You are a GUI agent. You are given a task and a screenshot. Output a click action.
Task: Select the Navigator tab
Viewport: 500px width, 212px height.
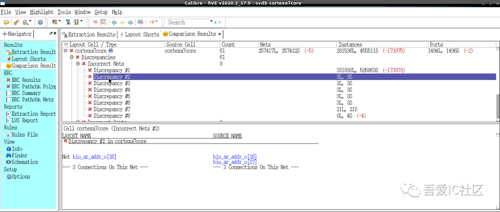click(17, 34)
